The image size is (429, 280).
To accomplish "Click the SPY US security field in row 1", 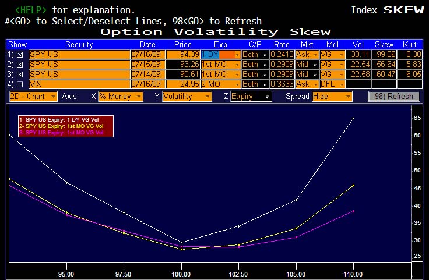I will click(80, 54).
